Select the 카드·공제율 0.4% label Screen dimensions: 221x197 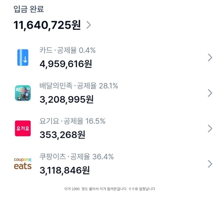[x=67, y=50]
